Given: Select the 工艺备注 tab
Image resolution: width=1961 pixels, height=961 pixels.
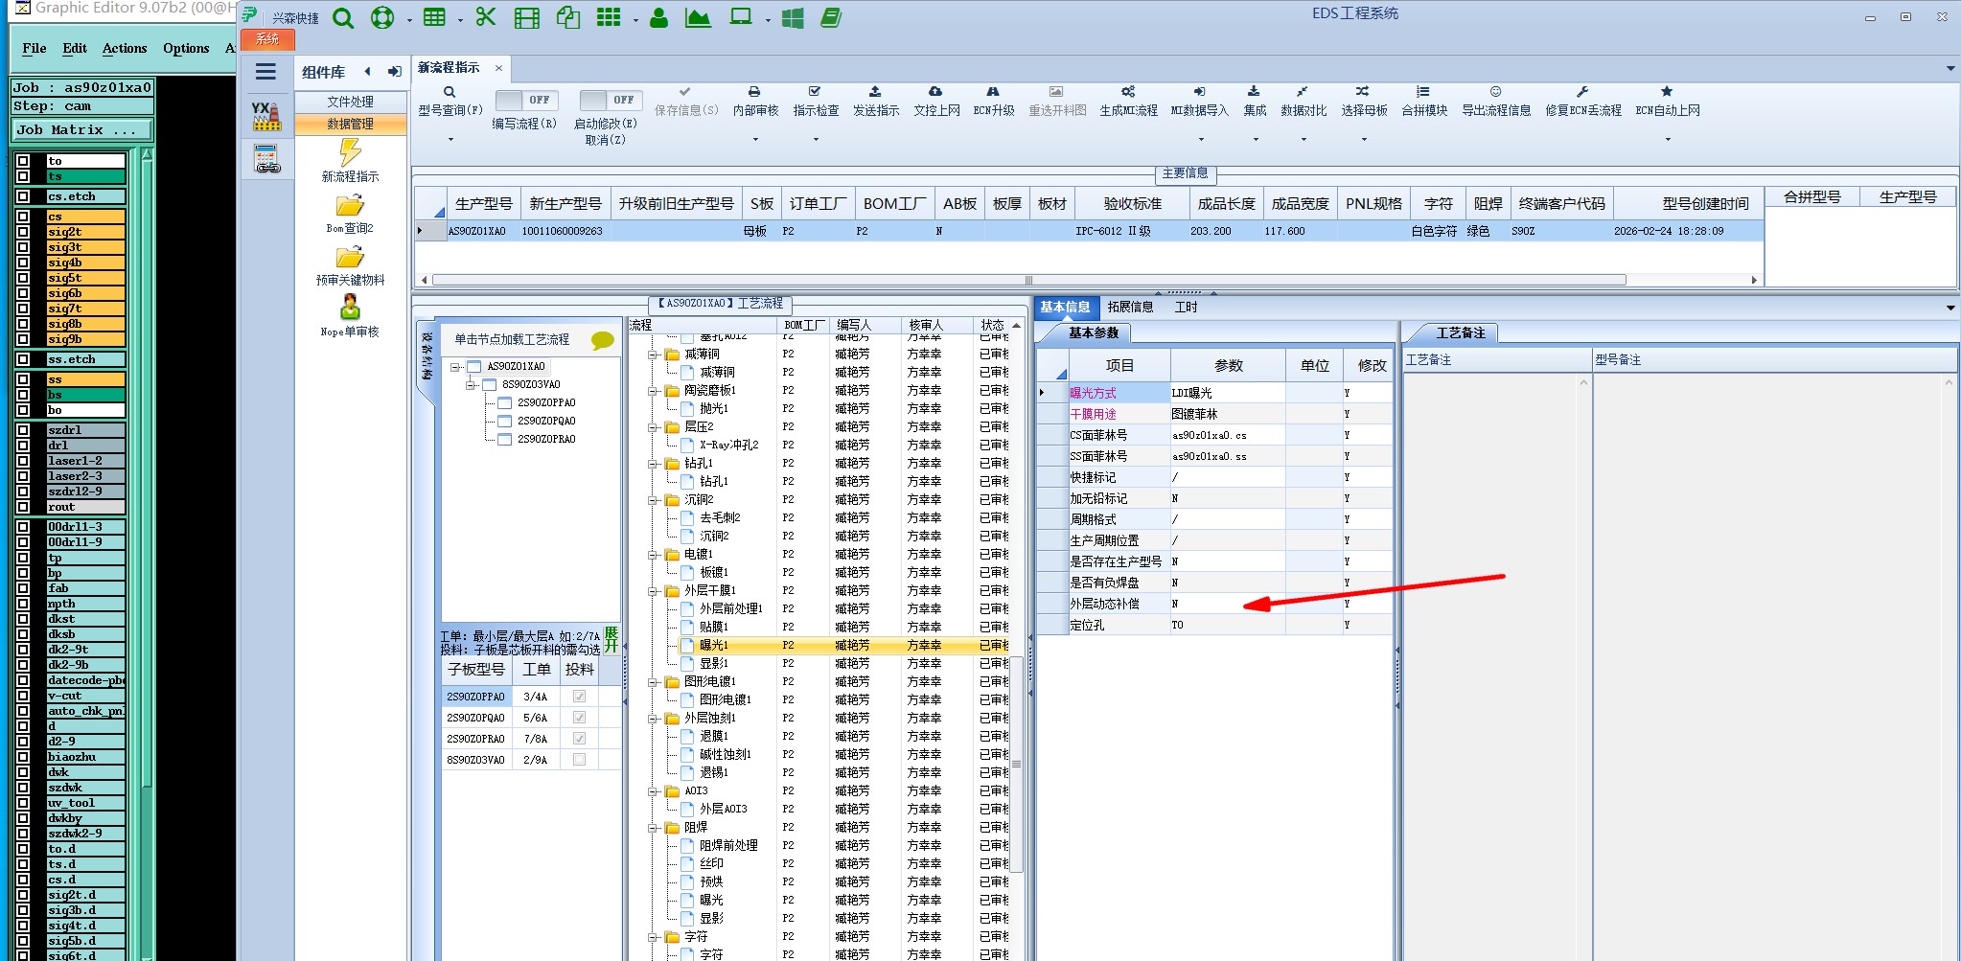Looking at the screenshot, I should pos(1460,332).
